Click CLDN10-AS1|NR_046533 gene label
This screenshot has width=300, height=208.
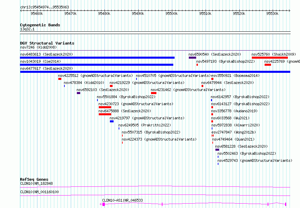click(122, 200)
